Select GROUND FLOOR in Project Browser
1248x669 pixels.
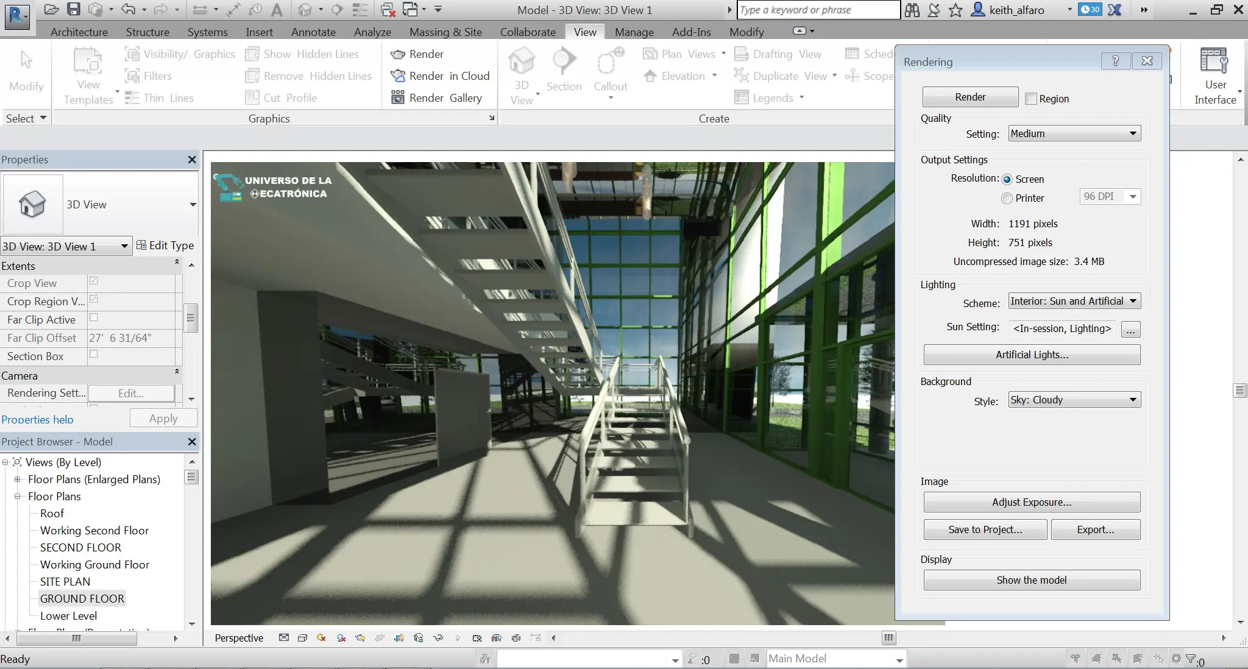82,598
